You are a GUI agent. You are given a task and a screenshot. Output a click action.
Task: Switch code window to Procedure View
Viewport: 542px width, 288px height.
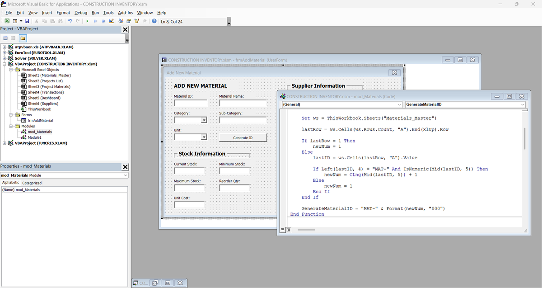pos(283,230)
